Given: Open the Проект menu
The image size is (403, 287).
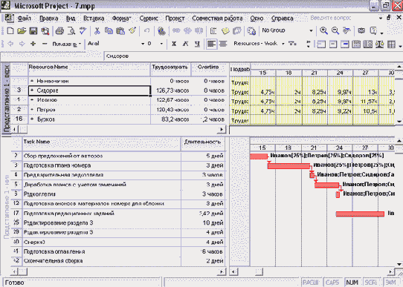Looking at the screenshot, I should pyautogui.click(x=175, y=19).
